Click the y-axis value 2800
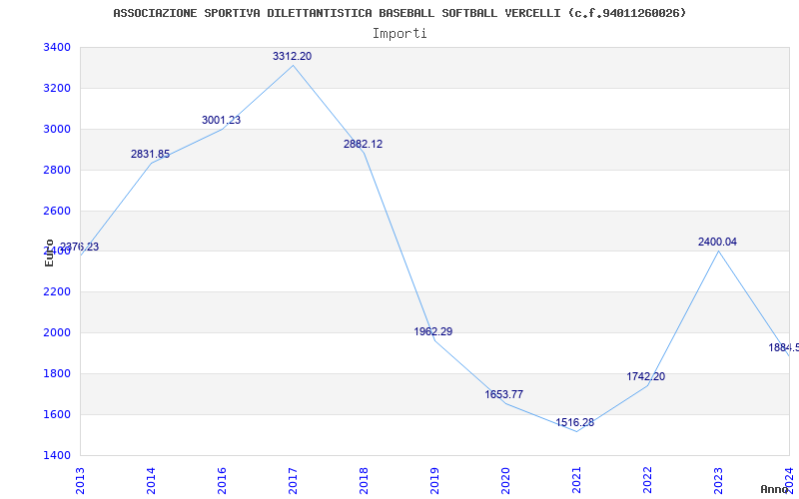Image resolution: width=799 pixels, height=499 pixels. (57, 170)
